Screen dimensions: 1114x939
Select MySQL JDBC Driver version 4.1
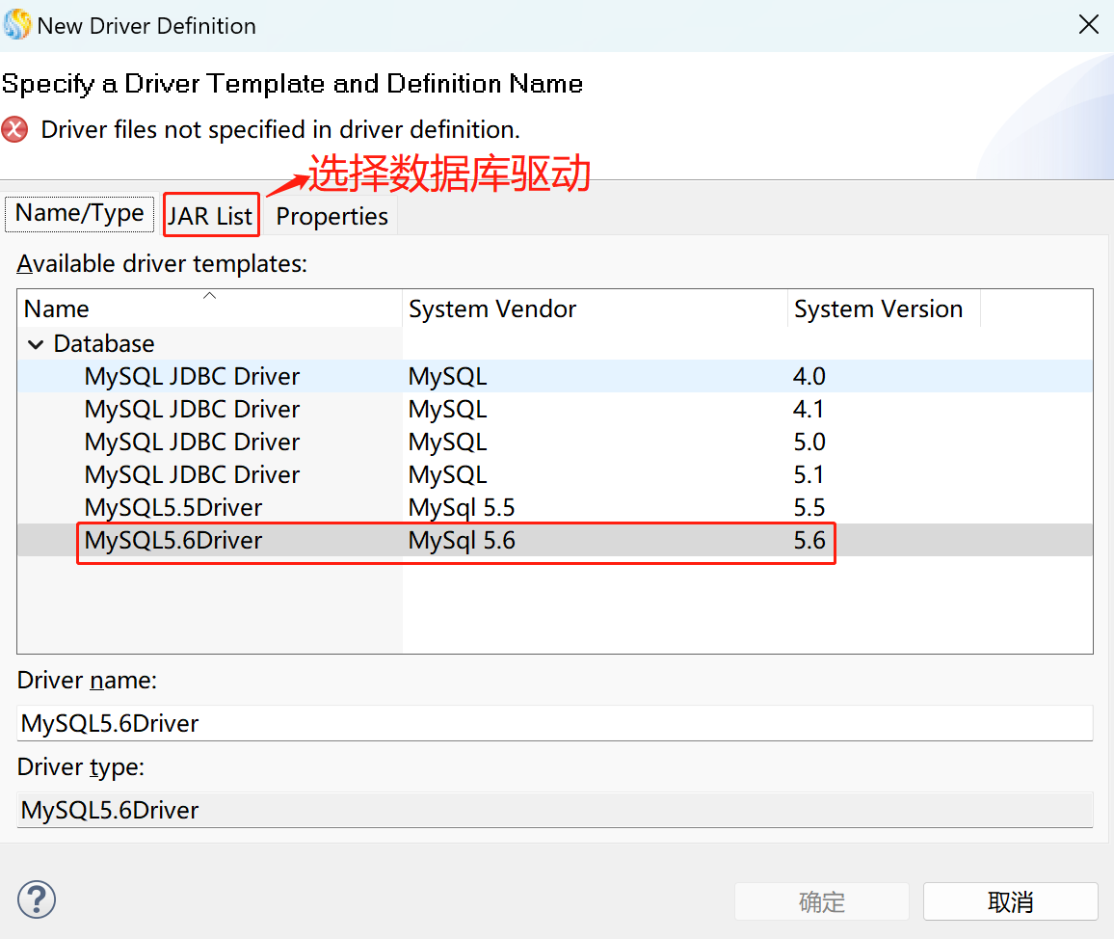pos(192,410)
